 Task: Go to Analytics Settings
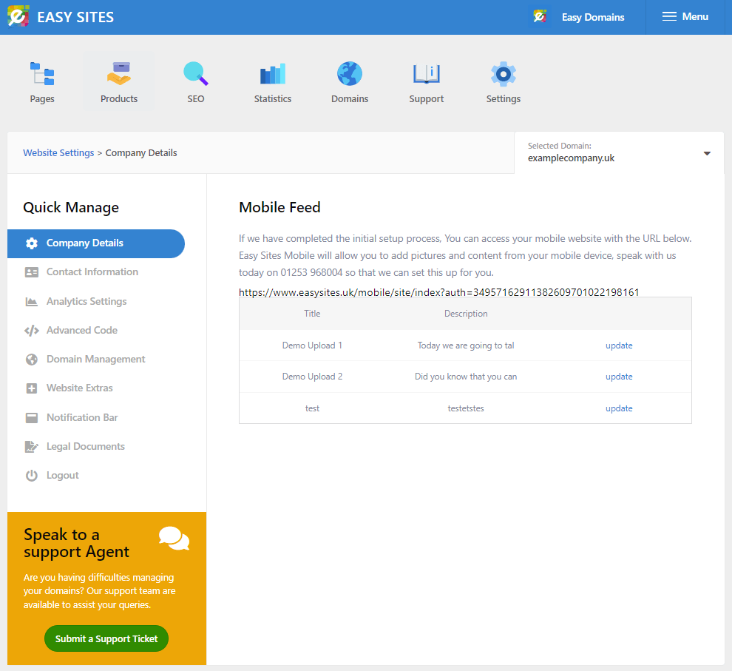point(87,302)
